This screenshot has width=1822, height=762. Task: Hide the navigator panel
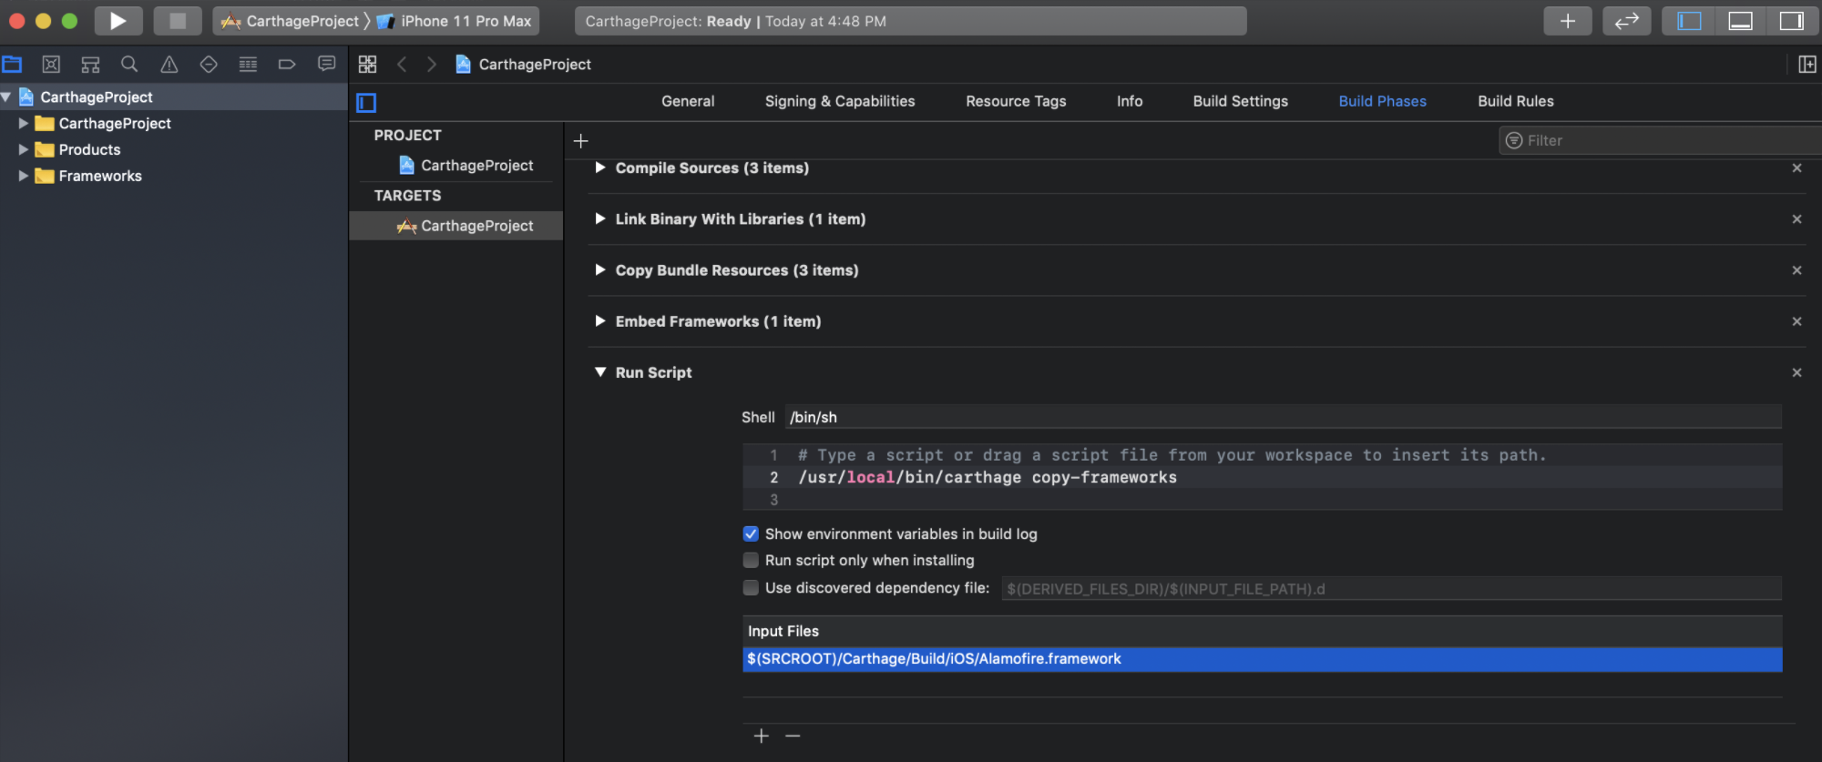[x=1689, y=21]
